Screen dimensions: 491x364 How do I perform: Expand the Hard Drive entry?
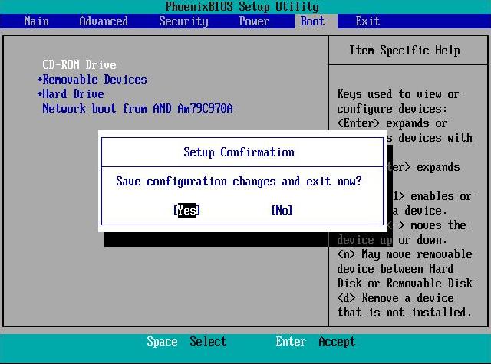pos(71,94)
